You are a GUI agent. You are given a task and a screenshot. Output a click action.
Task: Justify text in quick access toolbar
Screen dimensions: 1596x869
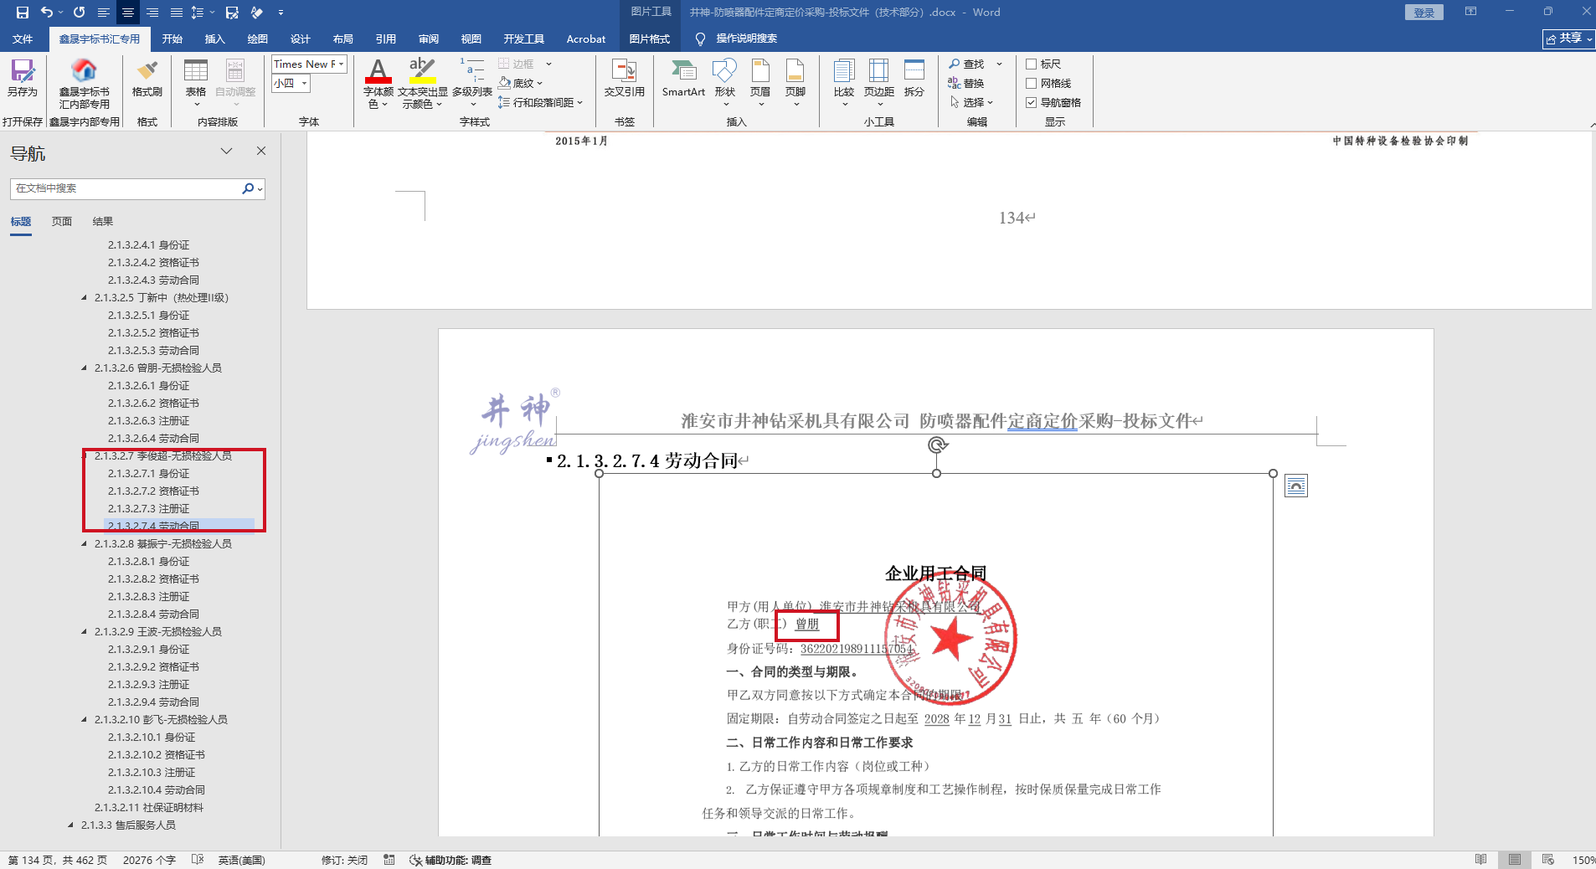(177, 13)
